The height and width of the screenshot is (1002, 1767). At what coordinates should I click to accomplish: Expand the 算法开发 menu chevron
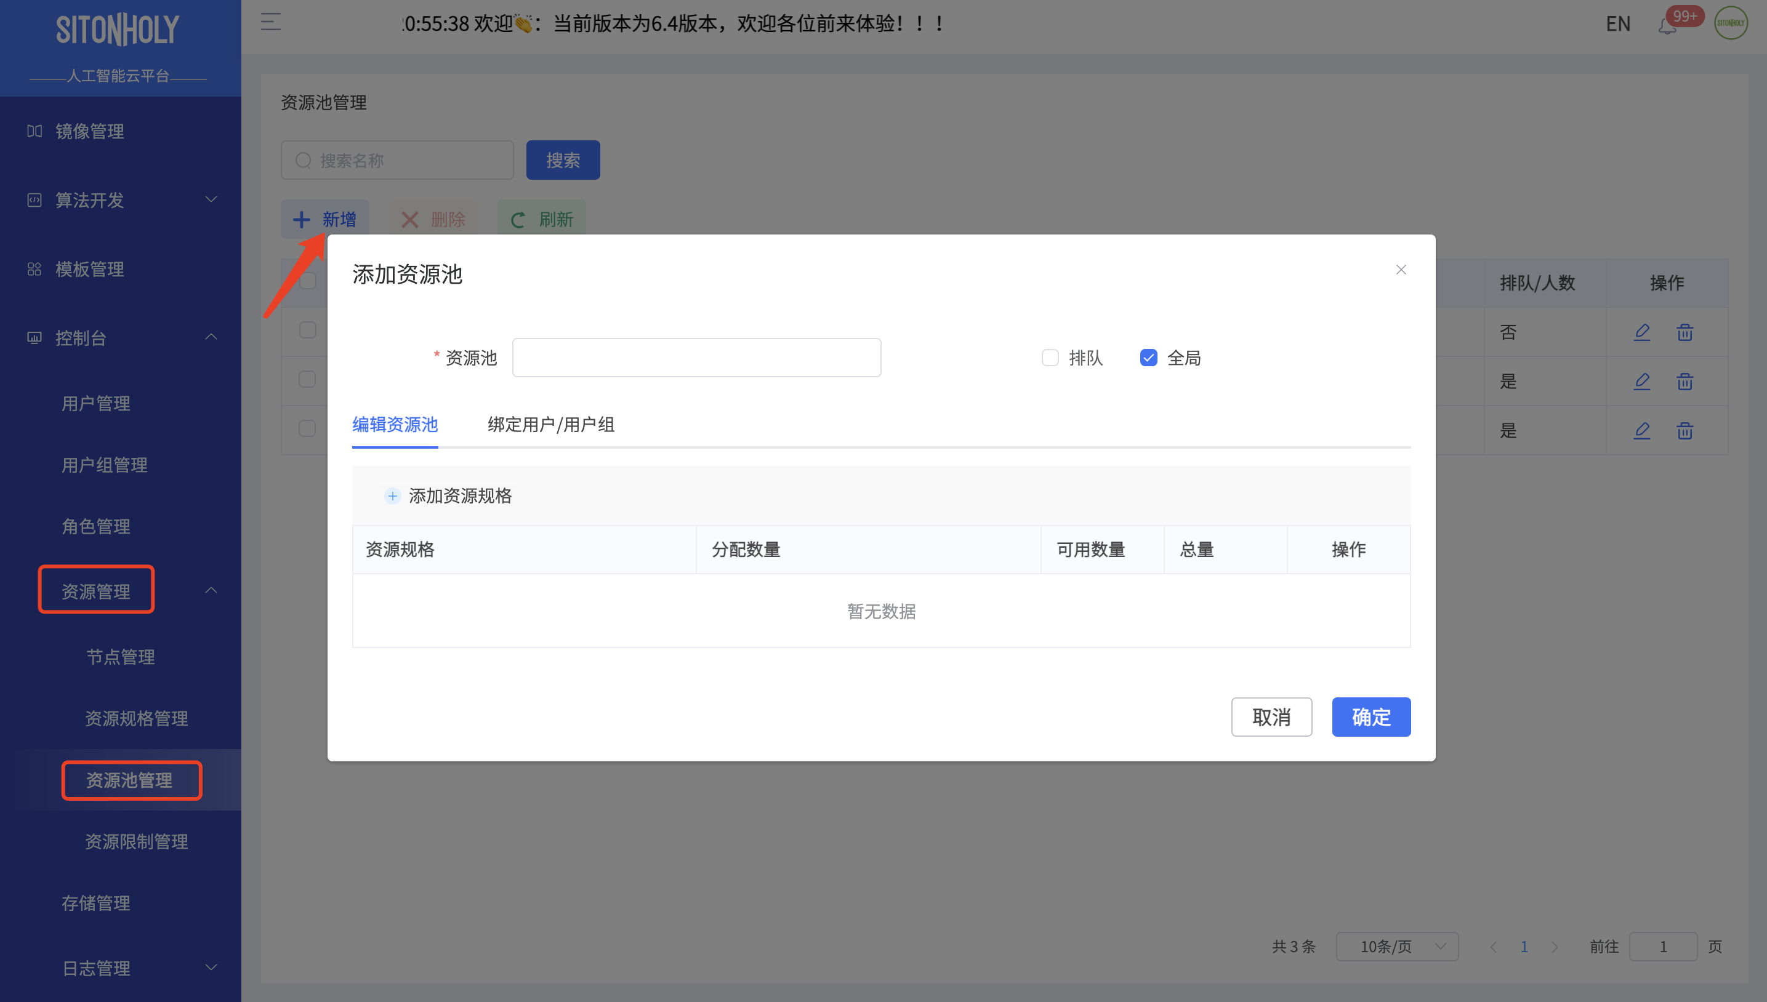(211, 199)
